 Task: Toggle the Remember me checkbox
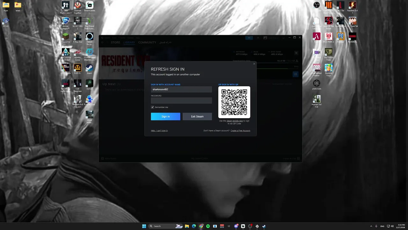pos(152,107)
